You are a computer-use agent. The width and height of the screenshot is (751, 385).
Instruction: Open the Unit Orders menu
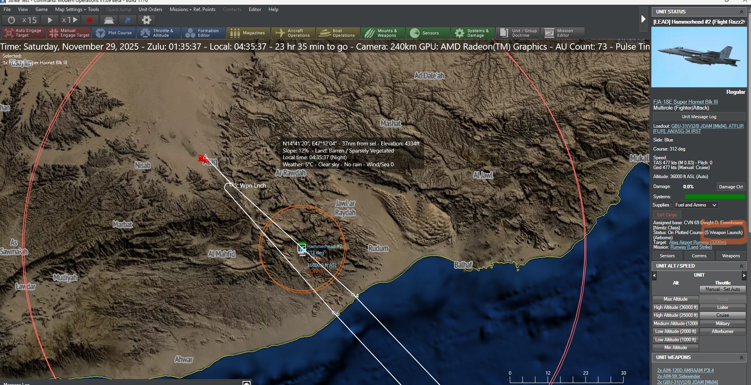[x=150, y=9]
